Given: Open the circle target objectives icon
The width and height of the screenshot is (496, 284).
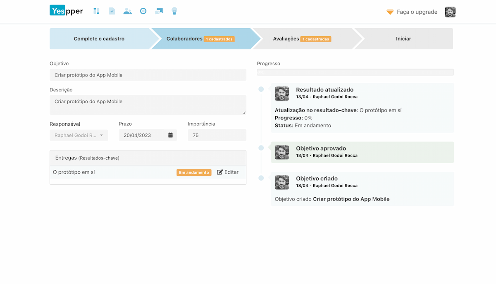Looking at the screenshot, I should tap(143, 11).
